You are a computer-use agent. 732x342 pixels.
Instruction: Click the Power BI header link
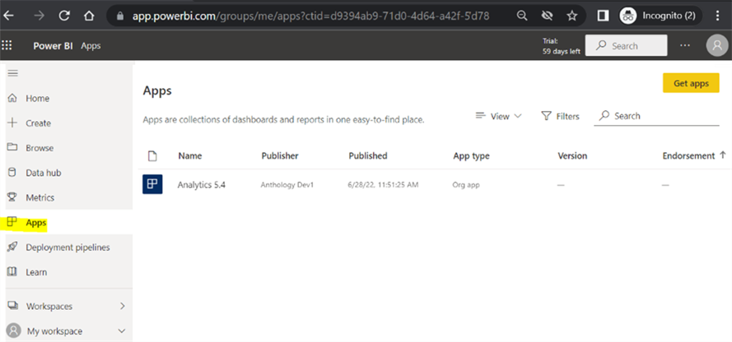click(x=53, y=46)
